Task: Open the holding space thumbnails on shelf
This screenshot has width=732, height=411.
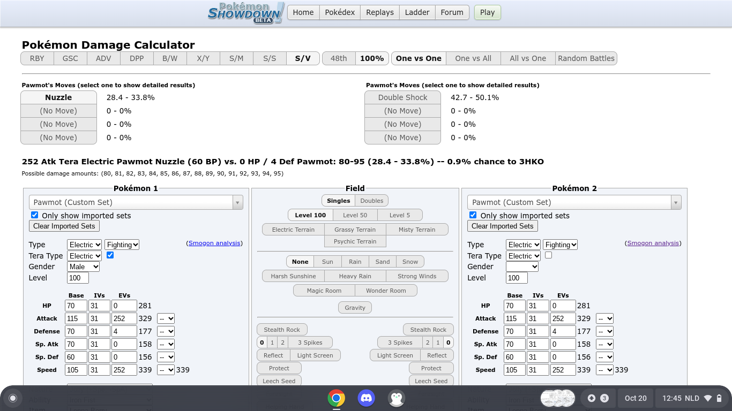Action: pyautogui.click(x=558, y=398)
